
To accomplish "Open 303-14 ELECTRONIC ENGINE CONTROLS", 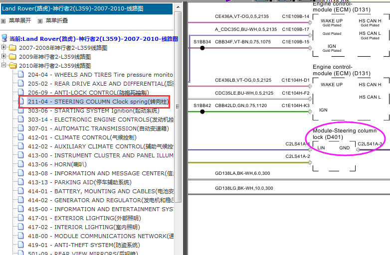I will click(100, 120).
